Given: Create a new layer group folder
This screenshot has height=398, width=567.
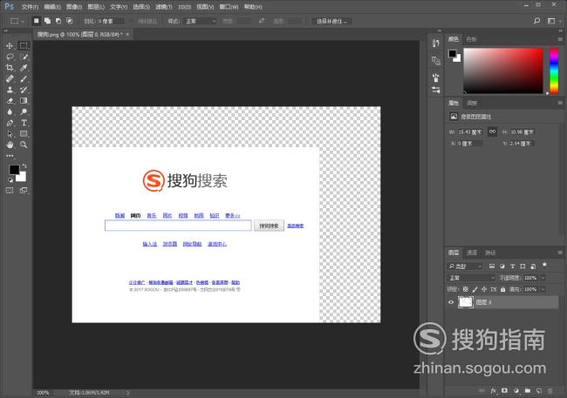Looking at the screenshot, I should (x=528, y=391).
